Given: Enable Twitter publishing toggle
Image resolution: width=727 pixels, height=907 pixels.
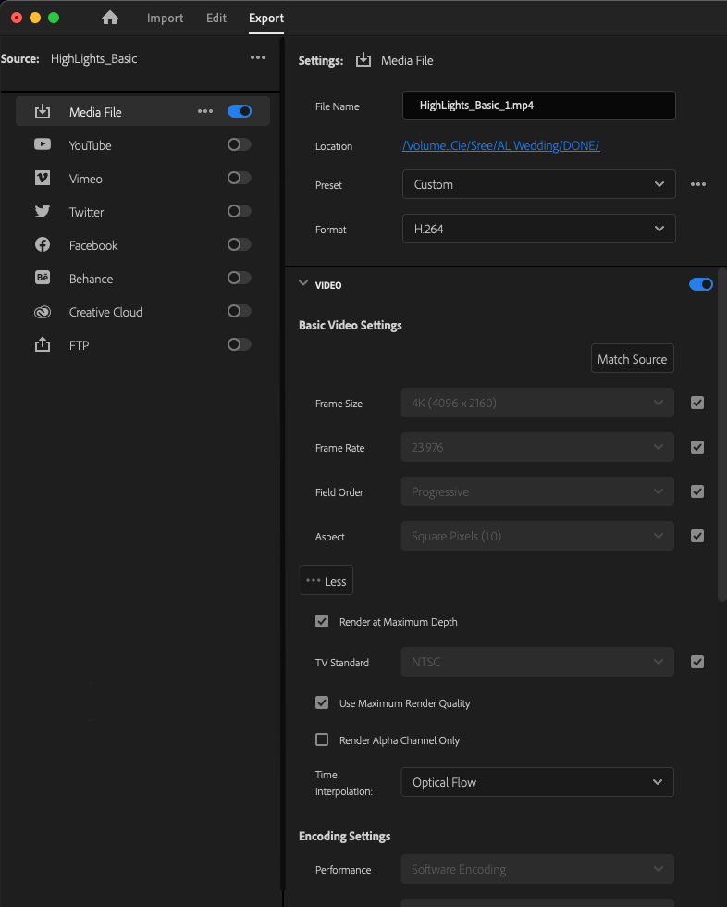Looking at the screenshot, I should (x=240, y=211).
